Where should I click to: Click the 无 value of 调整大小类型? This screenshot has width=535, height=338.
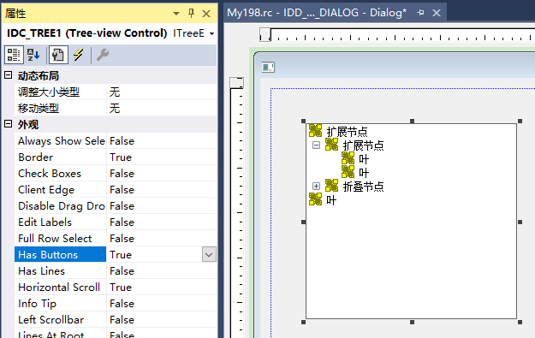point(115,92)
